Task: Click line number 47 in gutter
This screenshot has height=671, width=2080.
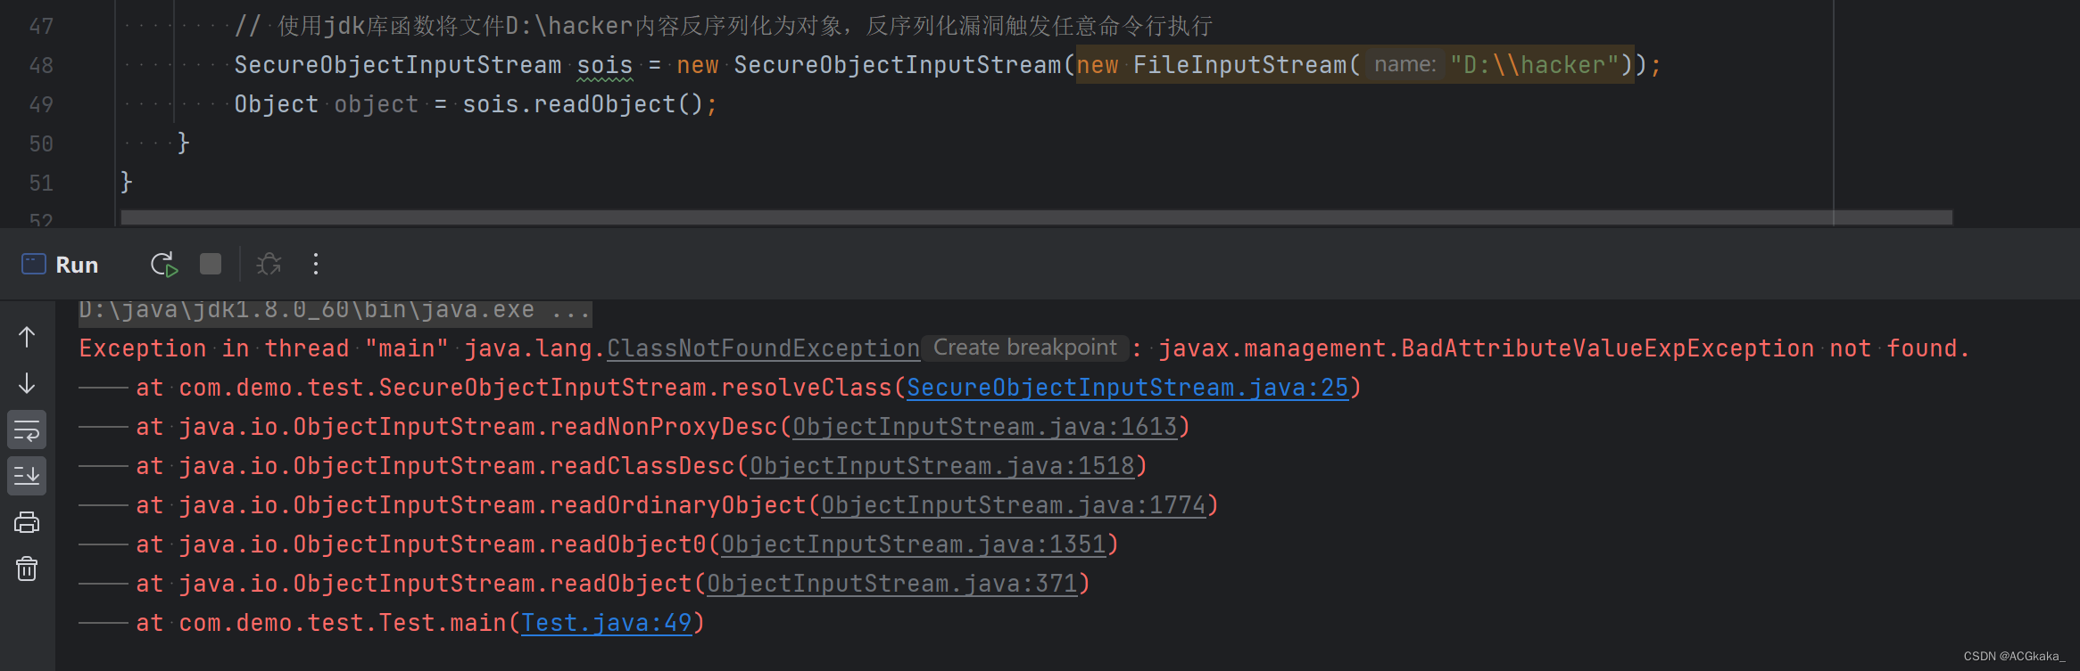Action: click(x=41, y=26)
